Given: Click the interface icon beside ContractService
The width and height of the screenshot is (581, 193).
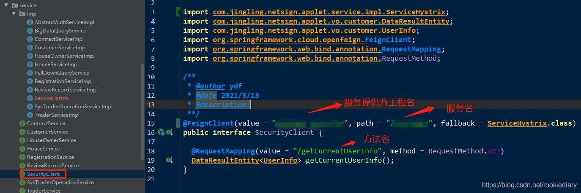Looking at the screenshot, I should [x=22, y=123].
